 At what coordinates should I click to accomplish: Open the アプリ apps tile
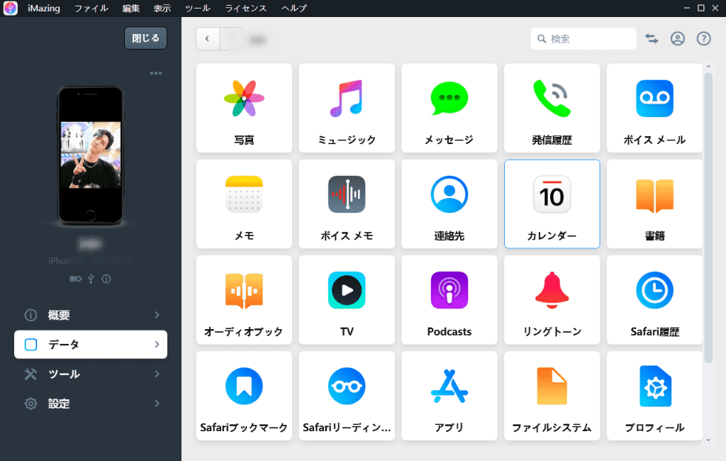(x=449, y=396)
